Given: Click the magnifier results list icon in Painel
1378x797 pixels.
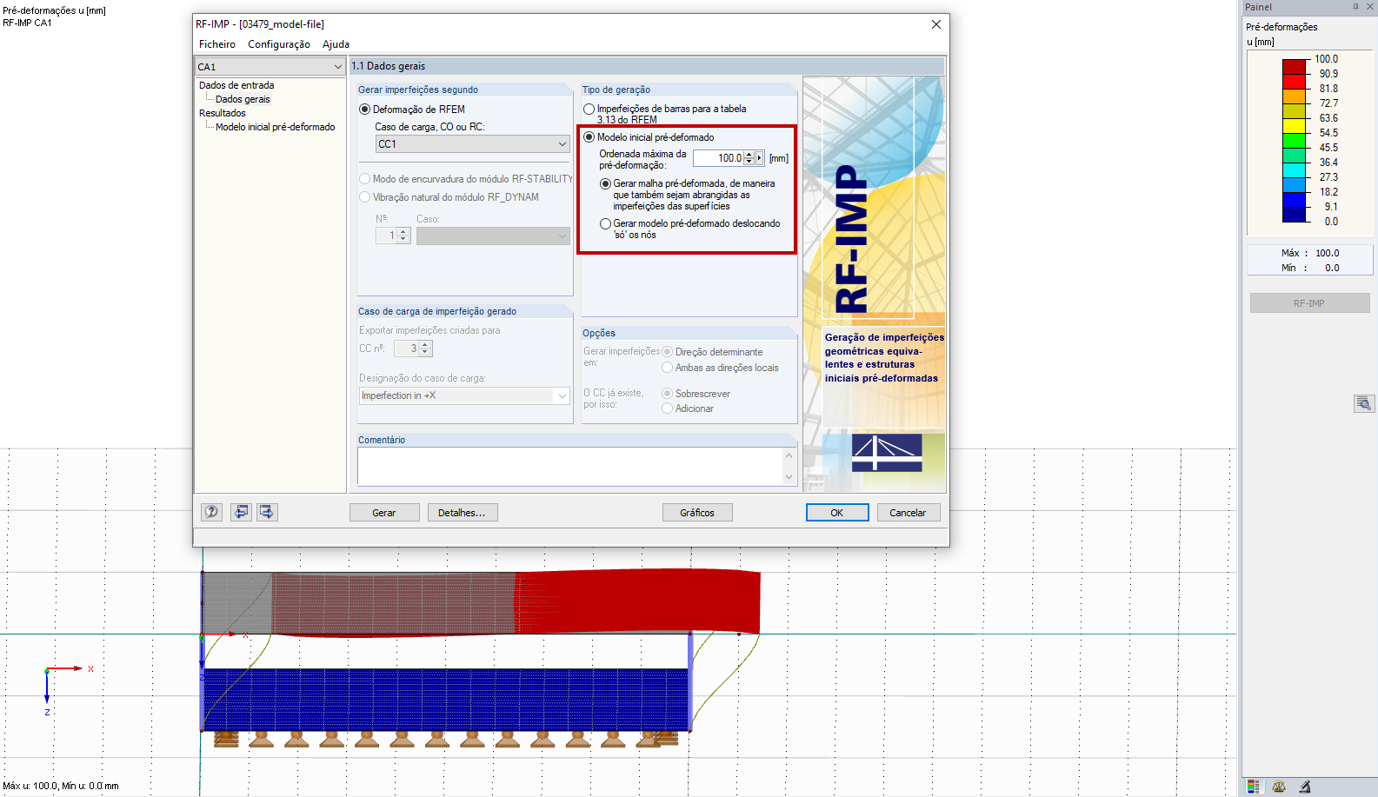Looking at the screenshot, I should point(1363,403).
